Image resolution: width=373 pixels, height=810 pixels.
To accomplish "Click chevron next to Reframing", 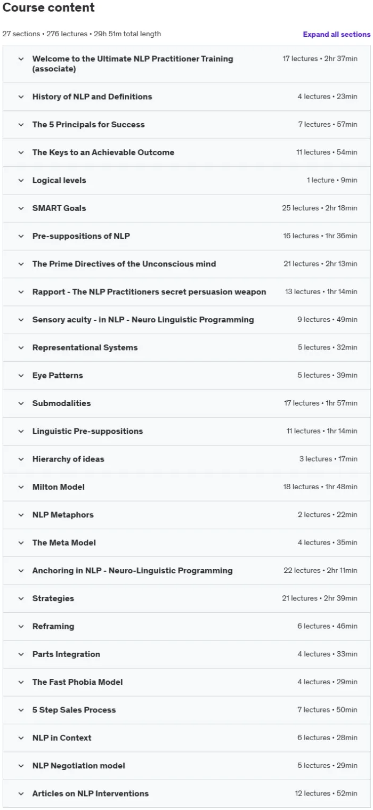I will [21, 627].
